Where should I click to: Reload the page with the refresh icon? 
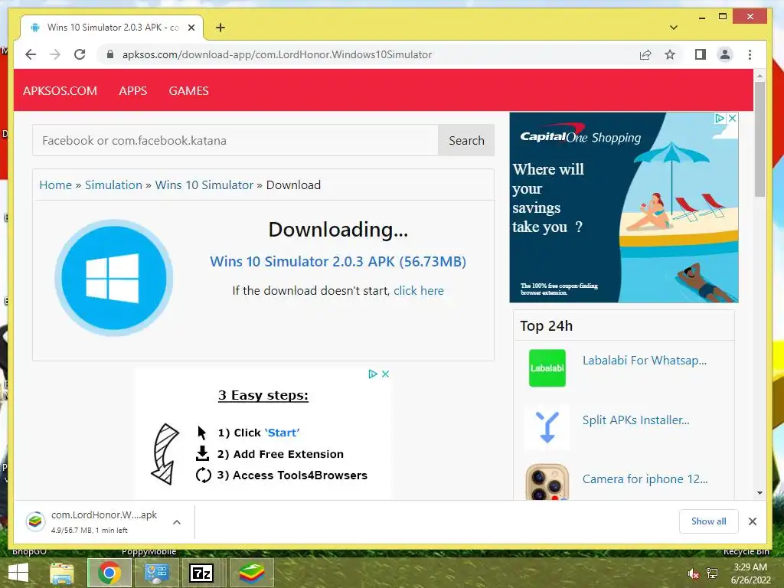coord(80,54)
